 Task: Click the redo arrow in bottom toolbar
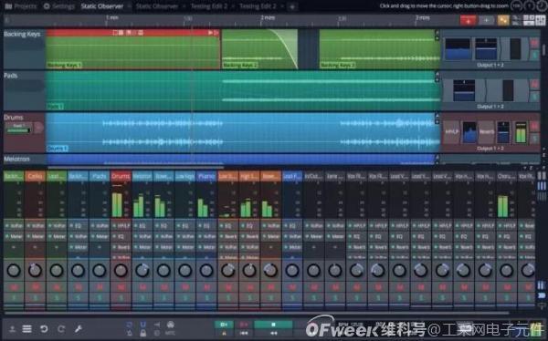click(61, 328)
